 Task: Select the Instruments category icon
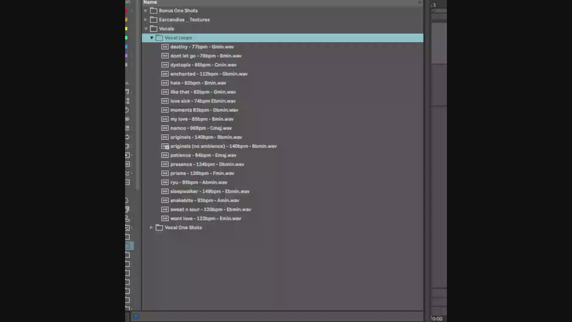coord(127,110)
